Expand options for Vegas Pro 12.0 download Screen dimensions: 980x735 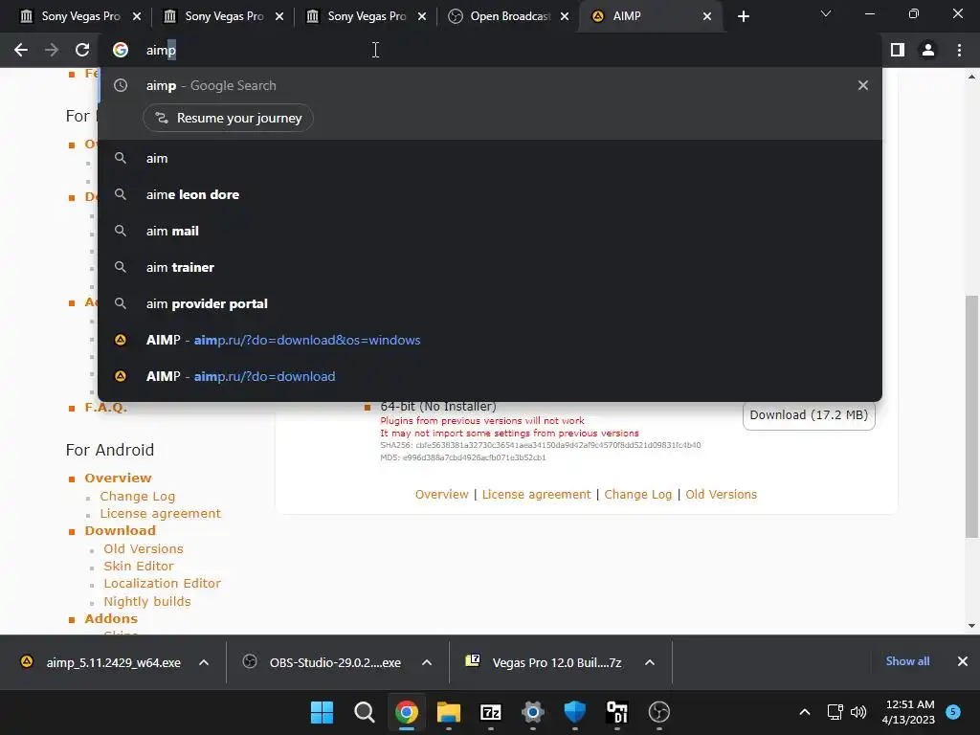pyautogui.click(x=650, y=662)
